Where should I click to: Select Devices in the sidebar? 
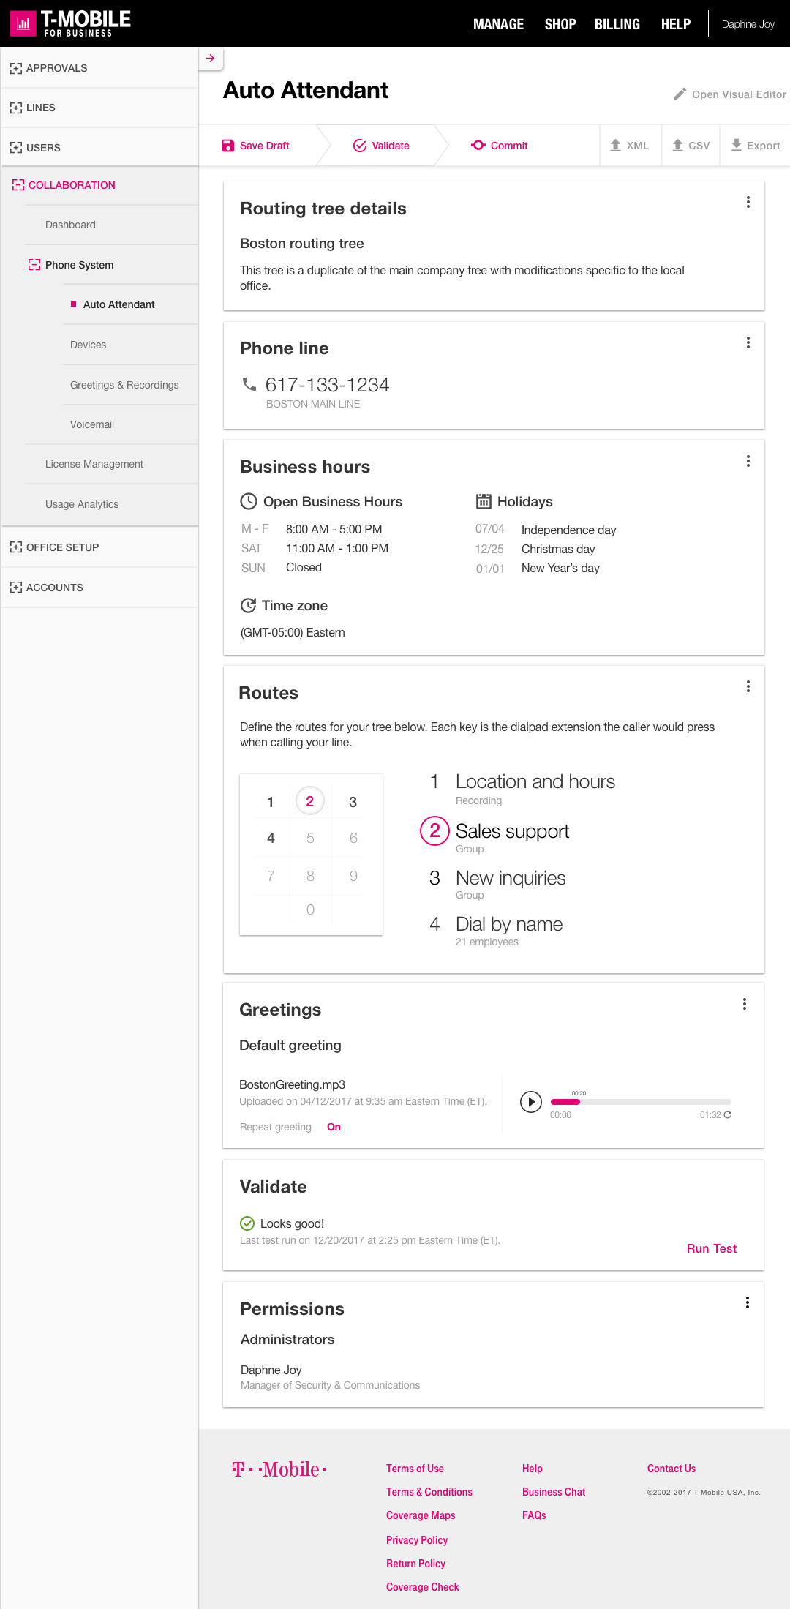(88, 345)
